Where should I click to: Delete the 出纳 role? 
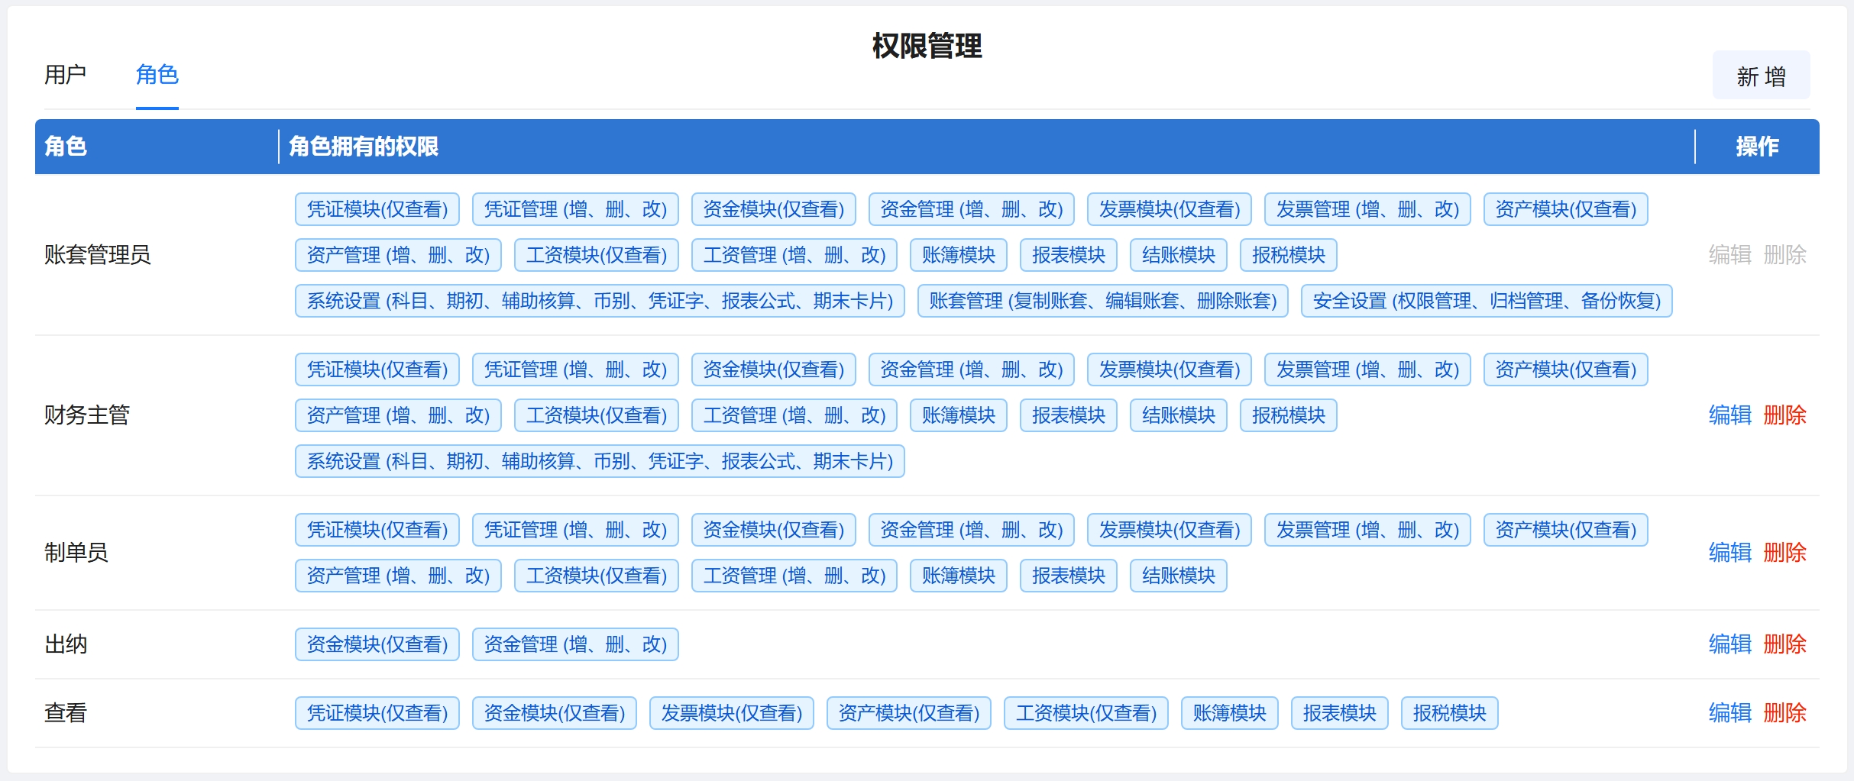(1784, 644)
